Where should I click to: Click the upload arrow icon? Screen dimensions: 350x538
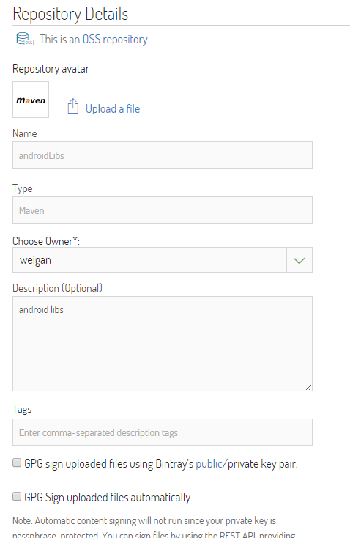pyautogui.click(x=72, y=106)
